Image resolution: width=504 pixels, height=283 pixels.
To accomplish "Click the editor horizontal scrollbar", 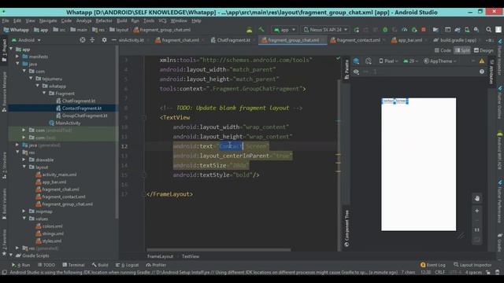I will point(219,250).
